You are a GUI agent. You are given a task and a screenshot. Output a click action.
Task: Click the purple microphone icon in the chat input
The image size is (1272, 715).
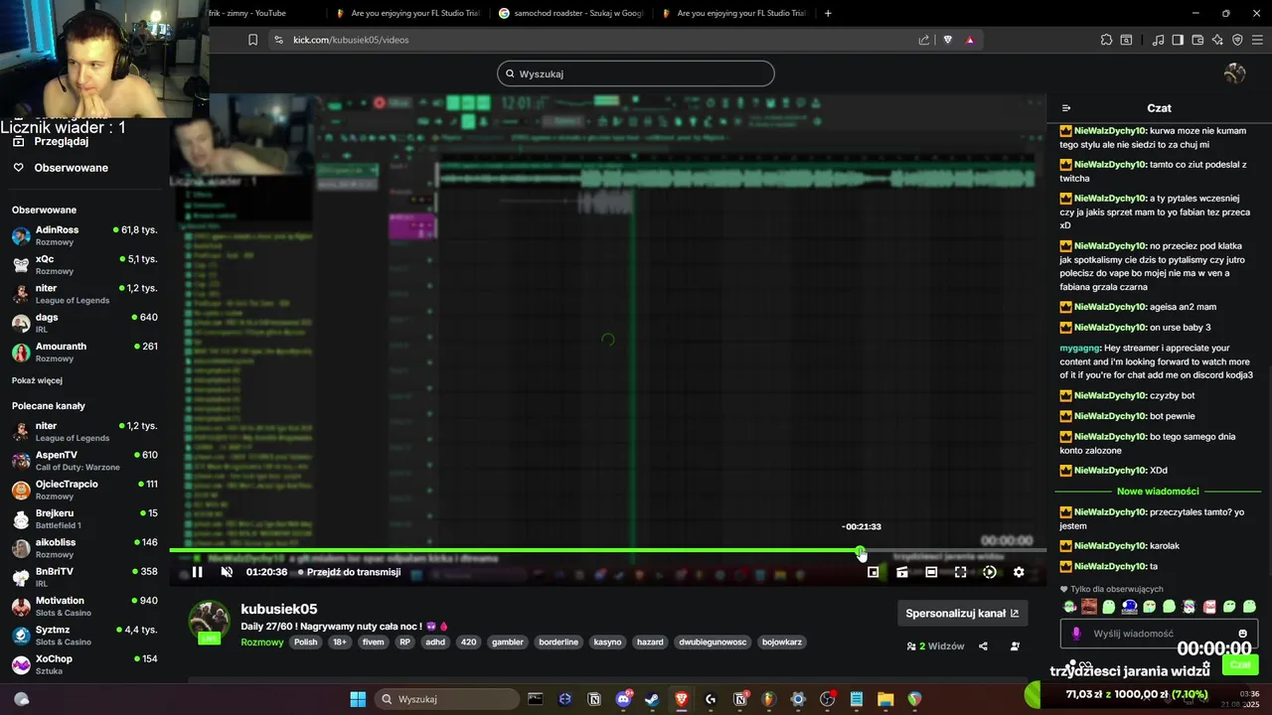coord(1076,634)
